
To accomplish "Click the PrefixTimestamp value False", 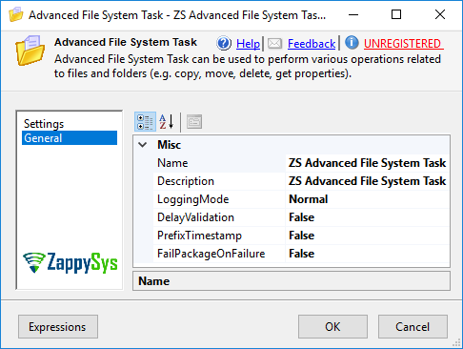I will pyautogui.click(x=368, y=236).
